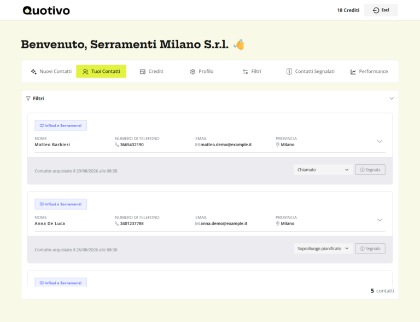Click the envelope icon for anna.demo@example.it
Image resolution: width=420 pixels, height=322 pixels.
197,223
